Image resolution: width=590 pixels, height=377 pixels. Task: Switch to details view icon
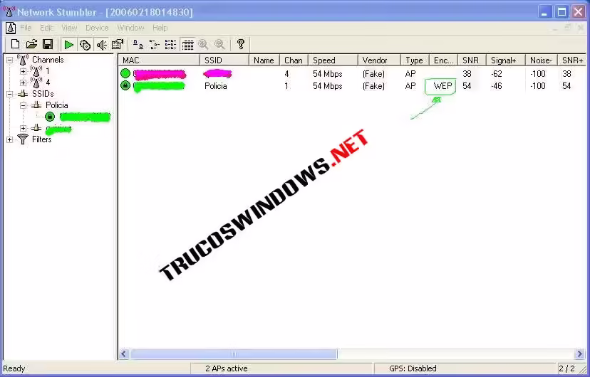pyautogui.click(x=187, y=45)
